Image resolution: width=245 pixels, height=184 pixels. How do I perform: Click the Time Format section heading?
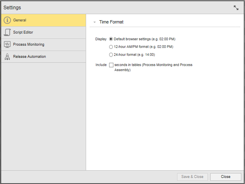click(111, 22)
